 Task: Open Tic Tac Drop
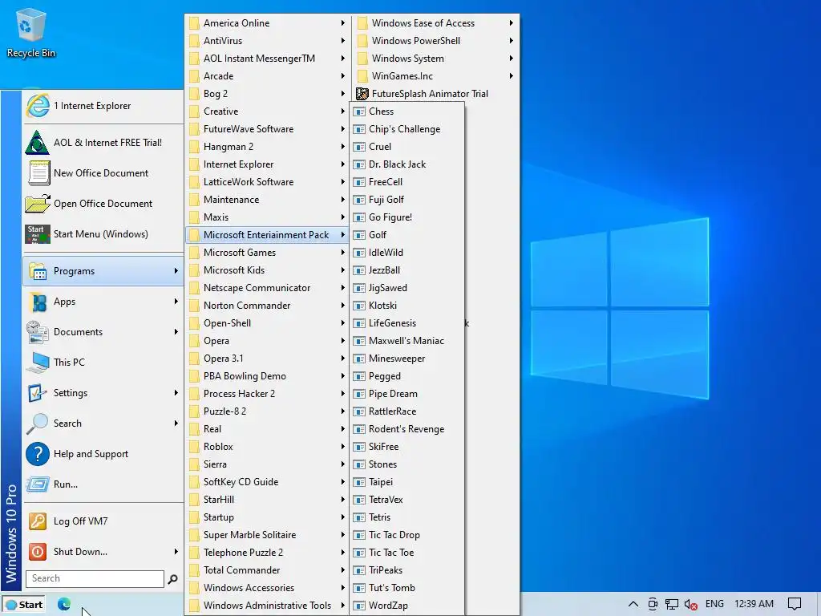(x=407, y=535)
